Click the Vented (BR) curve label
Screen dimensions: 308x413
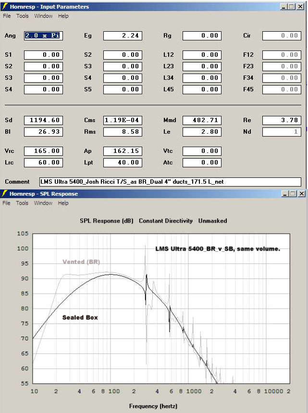(x=81, y=262)
